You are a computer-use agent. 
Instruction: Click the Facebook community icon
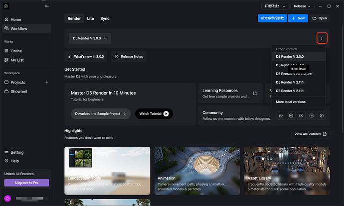click(322, 115)
